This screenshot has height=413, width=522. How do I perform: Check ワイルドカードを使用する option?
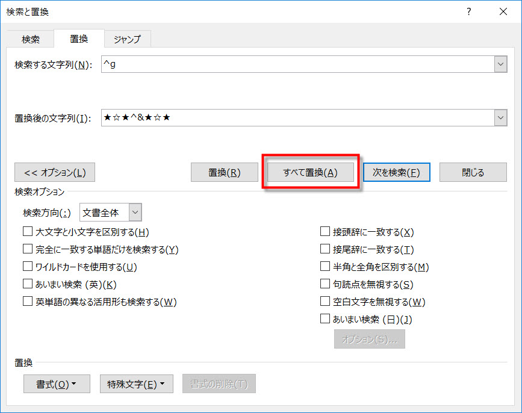28,267
